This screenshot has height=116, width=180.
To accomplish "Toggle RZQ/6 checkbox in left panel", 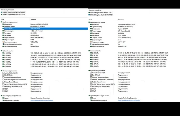I will (x=3, y=89).
